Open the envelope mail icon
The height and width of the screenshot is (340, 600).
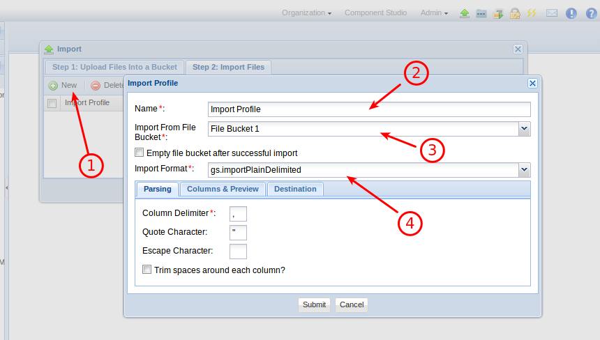pos(552,13)
